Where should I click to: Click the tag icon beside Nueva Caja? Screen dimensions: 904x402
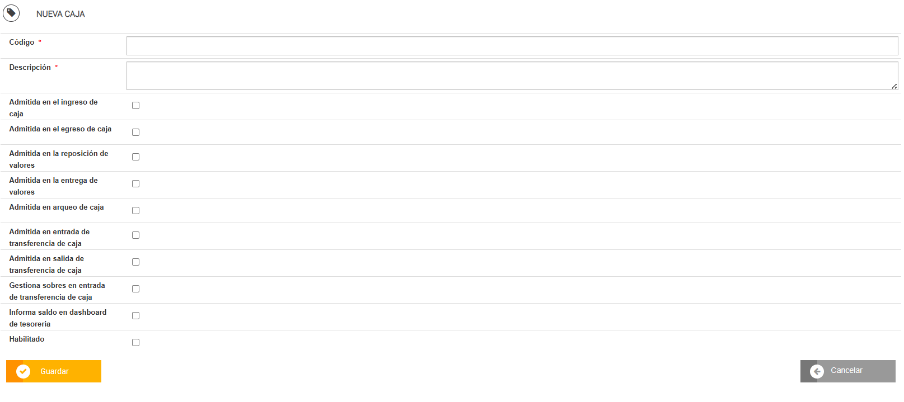pos(11,13)
